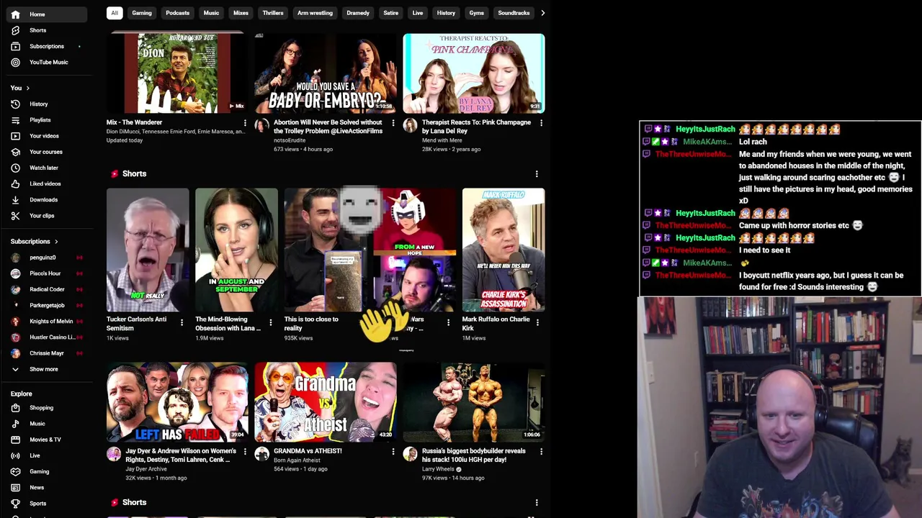Open the Home sidebar icon
922x518 pixels.
(x=15, y=14)
